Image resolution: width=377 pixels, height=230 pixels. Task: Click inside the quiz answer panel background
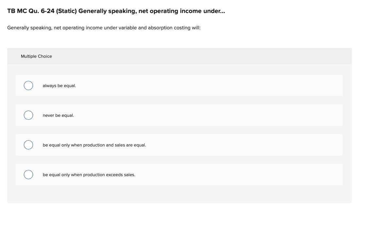(x=179, y=194)
